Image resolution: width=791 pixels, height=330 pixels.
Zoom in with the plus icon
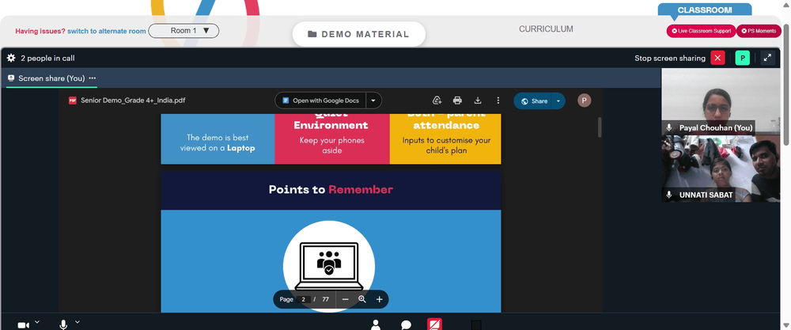pos(380,299)
